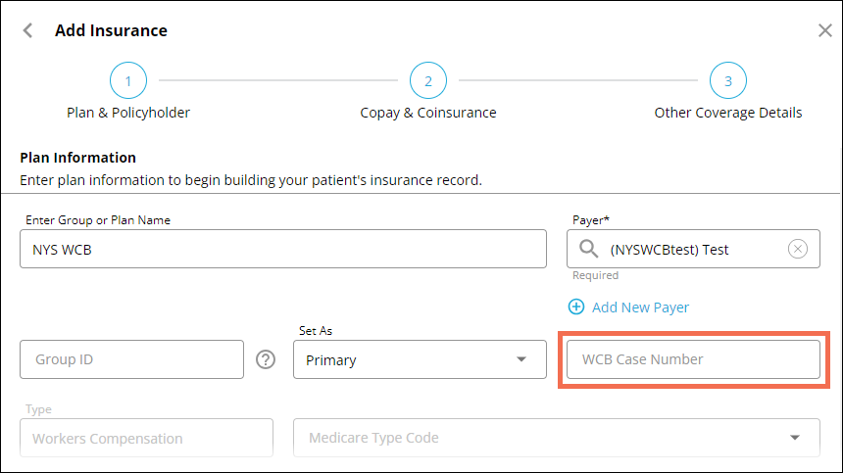Open the Medicare Type Code dropdown

point(556,438)
